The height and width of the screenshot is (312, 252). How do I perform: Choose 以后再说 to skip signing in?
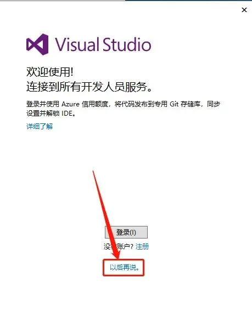point(125,267)
